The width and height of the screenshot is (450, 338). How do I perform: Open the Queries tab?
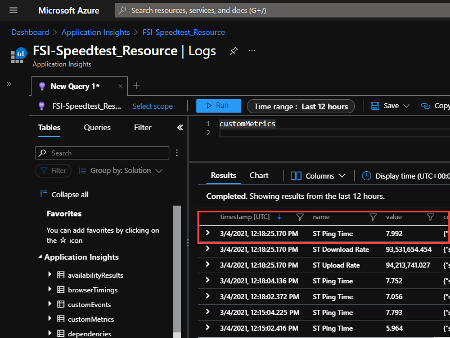[x=97, y=127]
